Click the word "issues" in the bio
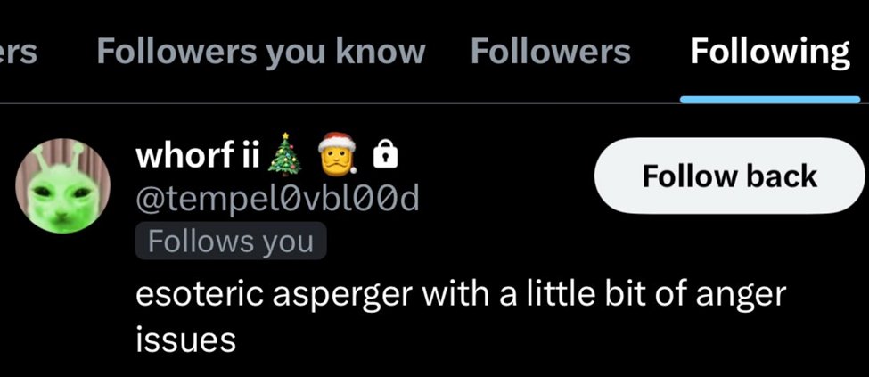The image size is (869, 377). click(x=185, y=340)
